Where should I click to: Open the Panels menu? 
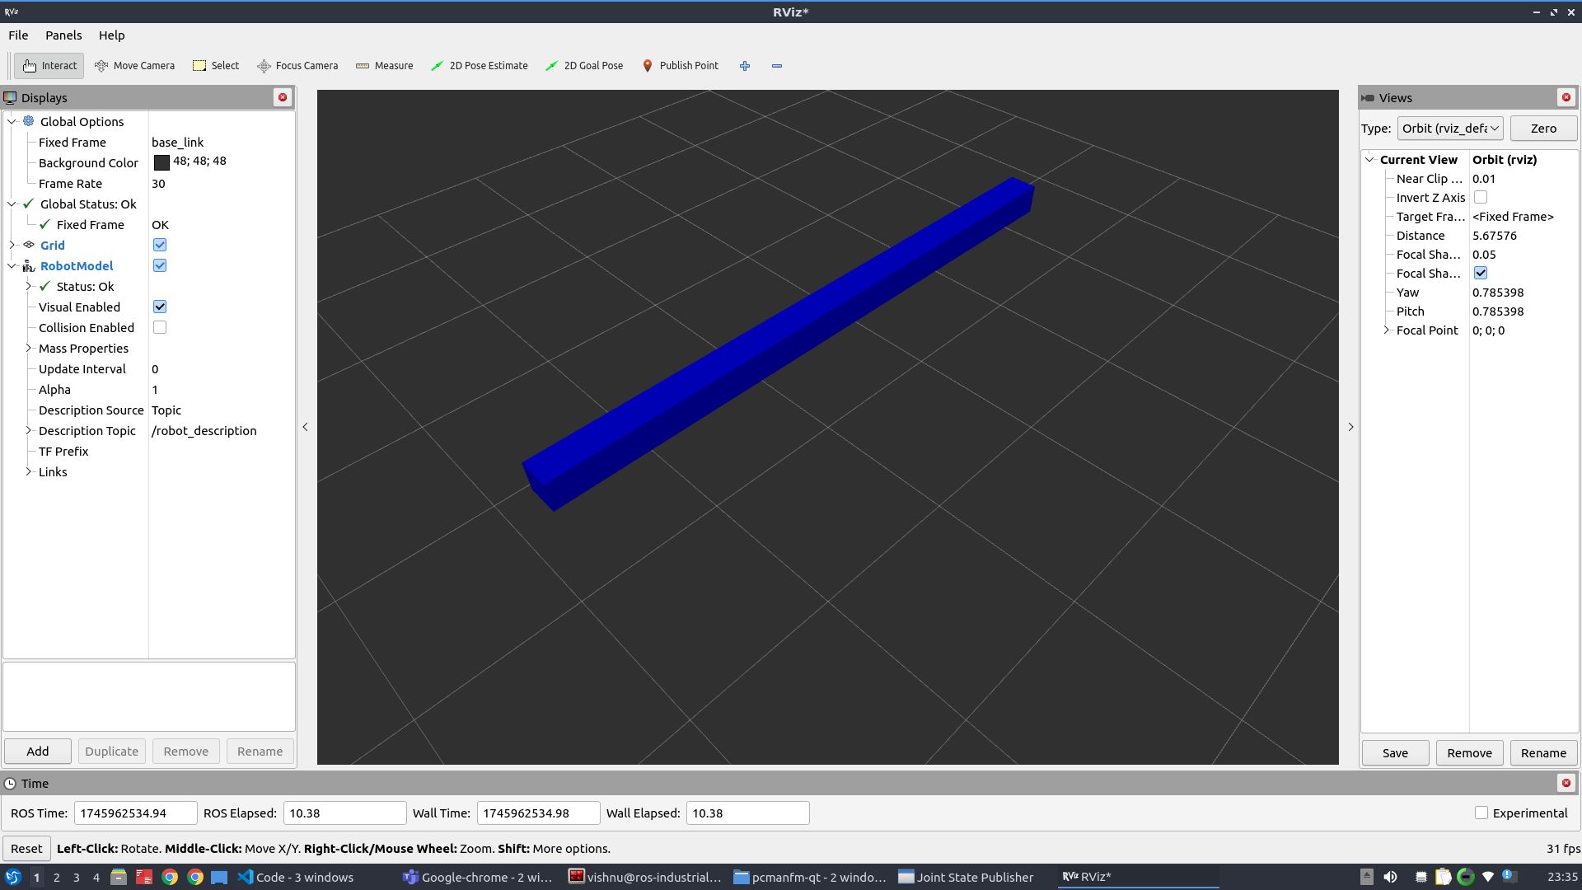pyautogui.click(x=63, y=35)
